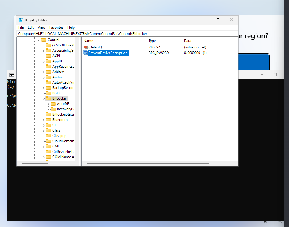Select the RecoveryPassword subkey
The image size is (301, 227).
pos(63,109)
